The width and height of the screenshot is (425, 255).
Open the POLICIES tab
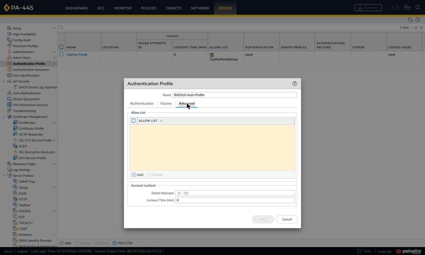[149, 8]
